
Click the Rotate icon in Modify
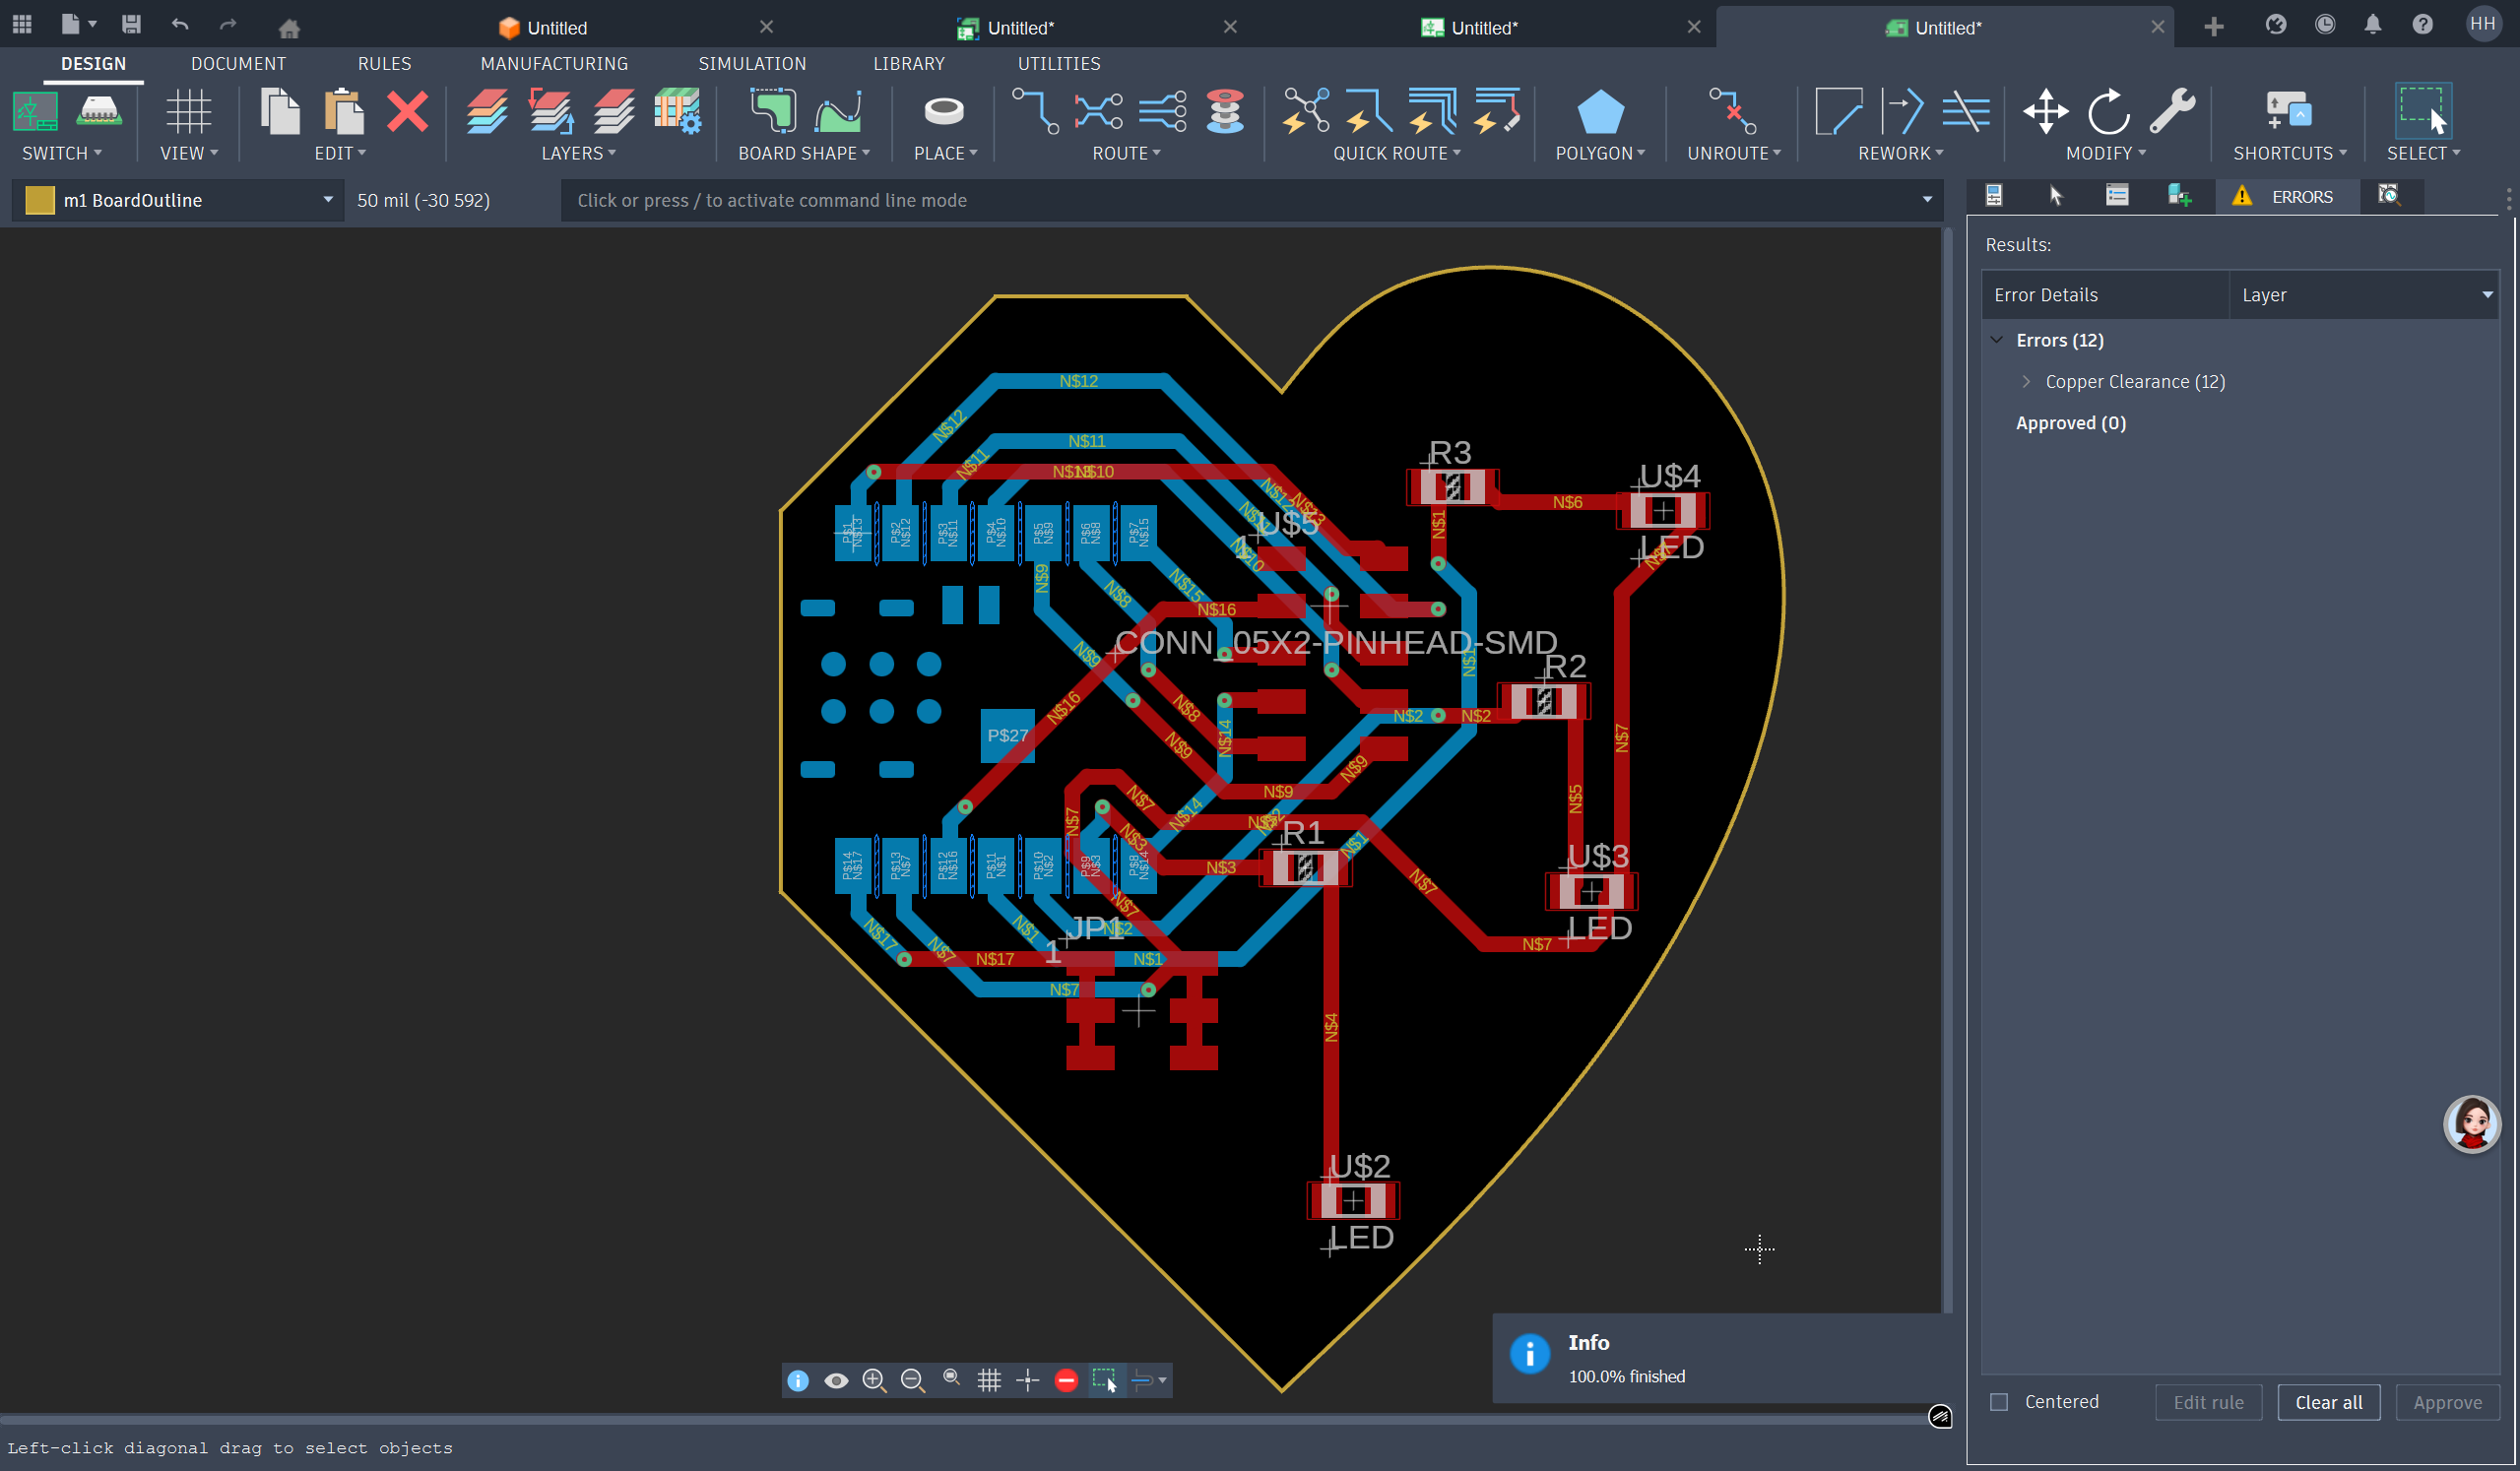click(x=2108, y=112)
